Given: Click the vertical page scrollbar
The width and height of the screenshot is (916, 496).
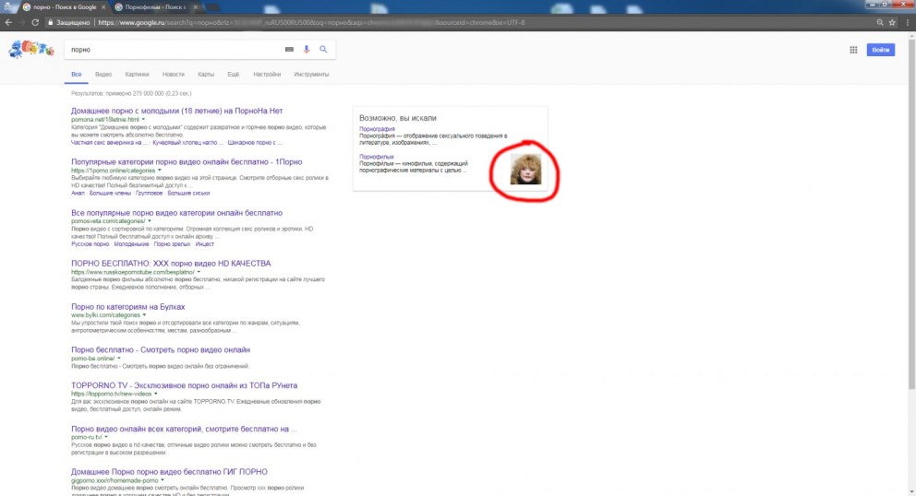Looking at the screenshot, I should [x=912, y=210].
